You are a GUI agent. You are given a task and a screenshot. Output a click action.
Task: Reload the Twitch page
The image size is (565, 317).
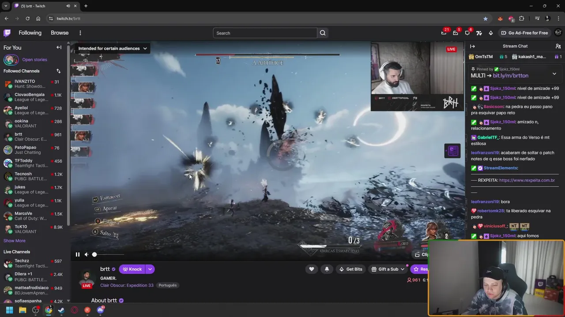tap(27, 18)
